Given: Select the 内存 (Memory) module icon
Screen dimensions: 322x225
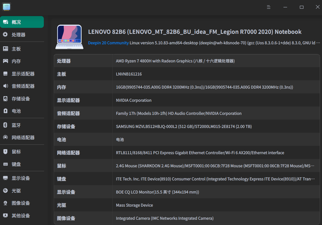Looking at the screenshot, I should (5, 61).
